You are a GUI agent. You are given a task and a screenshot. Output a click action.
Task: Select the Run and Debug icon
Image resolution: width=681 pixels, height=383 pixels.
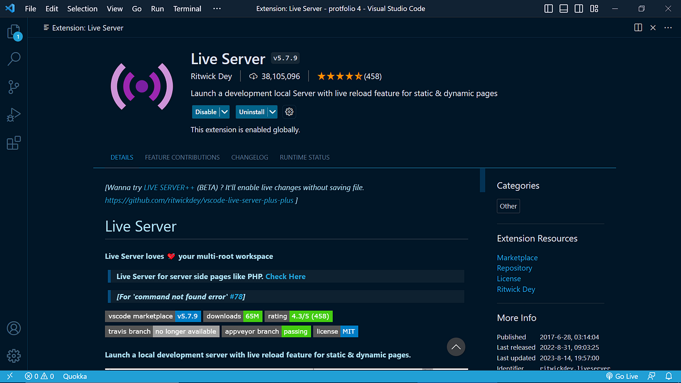click(x=14, y=115)
